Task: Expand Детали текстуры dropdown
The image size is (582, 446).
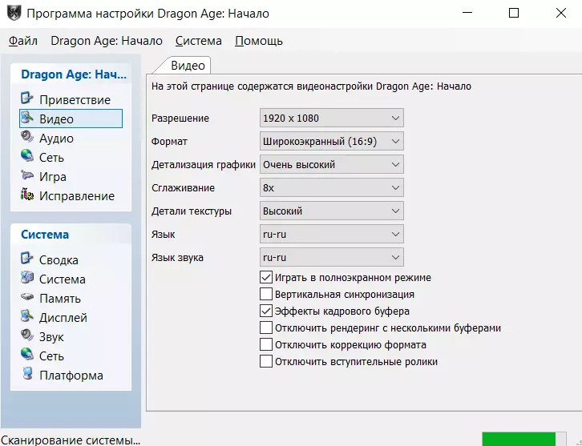Action: point(331,211)
